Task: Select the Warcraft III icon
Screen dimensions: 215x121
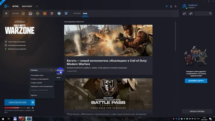Action: (45, 13)
